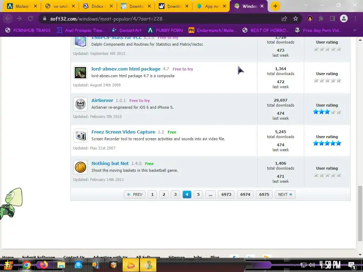Open a new tab with the plus button
The height and width of the screenshot is (272, 363).
(275, 6)
